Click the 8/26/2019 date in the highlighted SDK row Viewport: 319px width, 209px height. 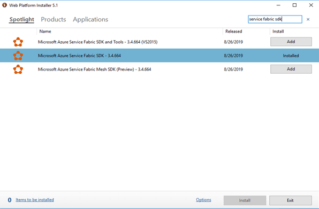click(233, 56)
